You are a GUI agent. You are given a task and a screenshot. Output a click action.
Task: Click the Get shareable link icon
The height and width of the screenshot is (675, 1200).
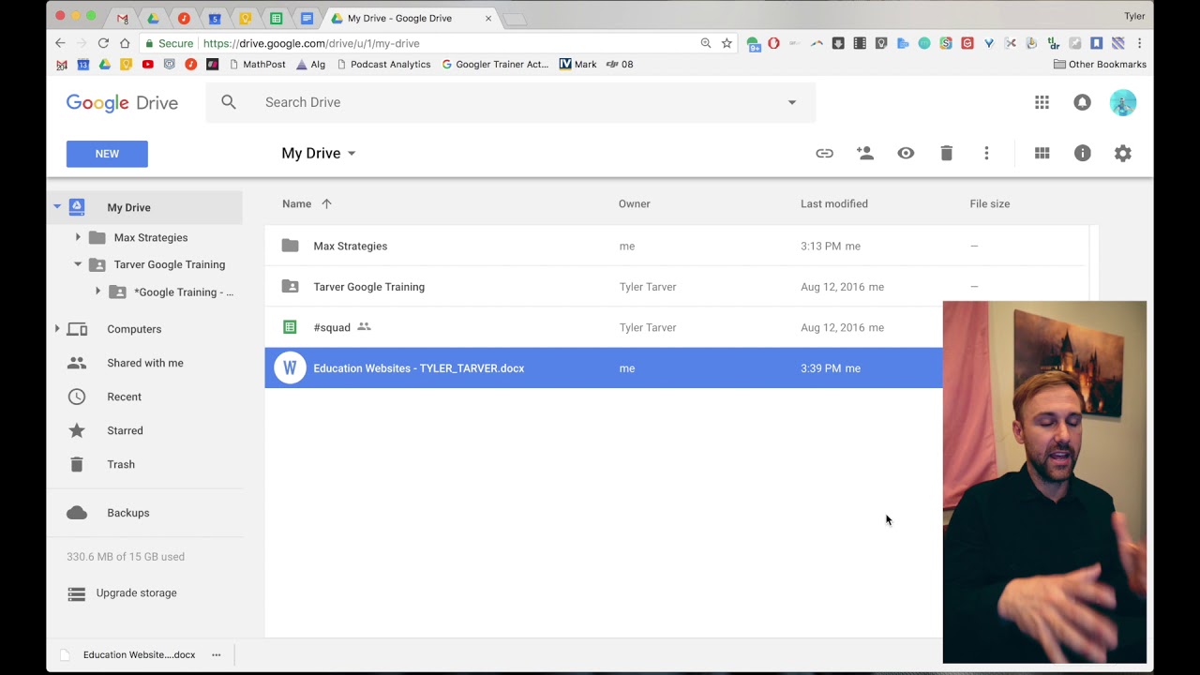824,153
